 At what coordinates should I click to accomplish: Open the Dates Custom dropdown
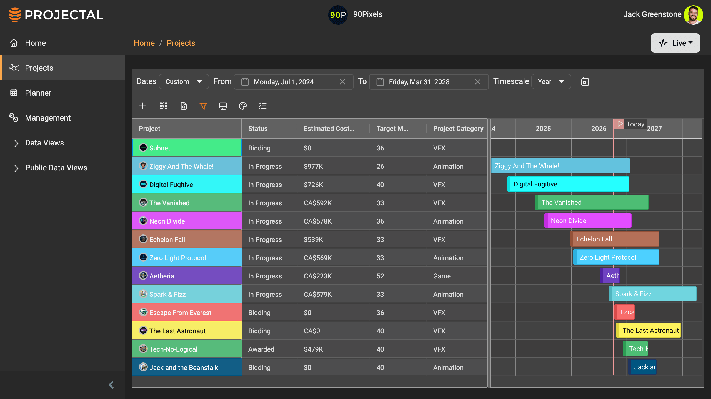pos(184,81)
